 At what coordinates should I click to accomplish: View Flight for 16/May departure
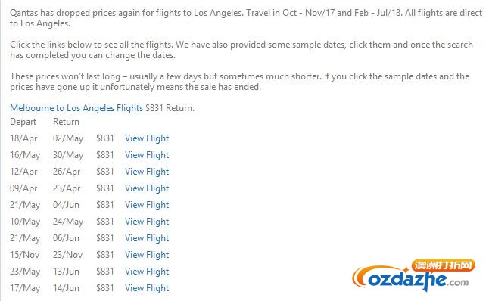tap(147, 155)
